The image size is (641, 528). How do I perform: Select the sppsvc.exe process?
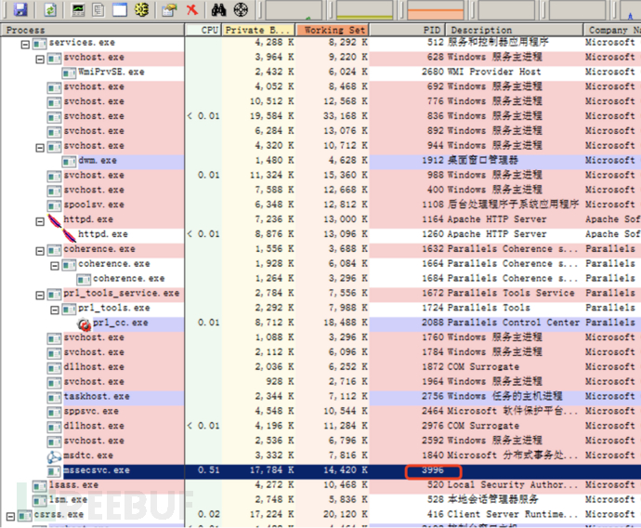click(91, 411)
